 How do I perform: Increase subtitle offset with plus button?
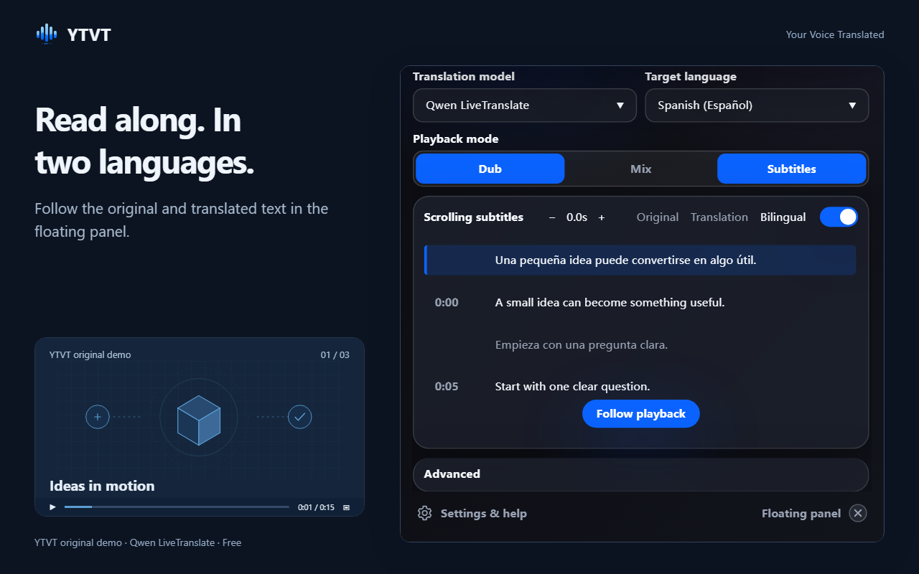tap(602, 217)
